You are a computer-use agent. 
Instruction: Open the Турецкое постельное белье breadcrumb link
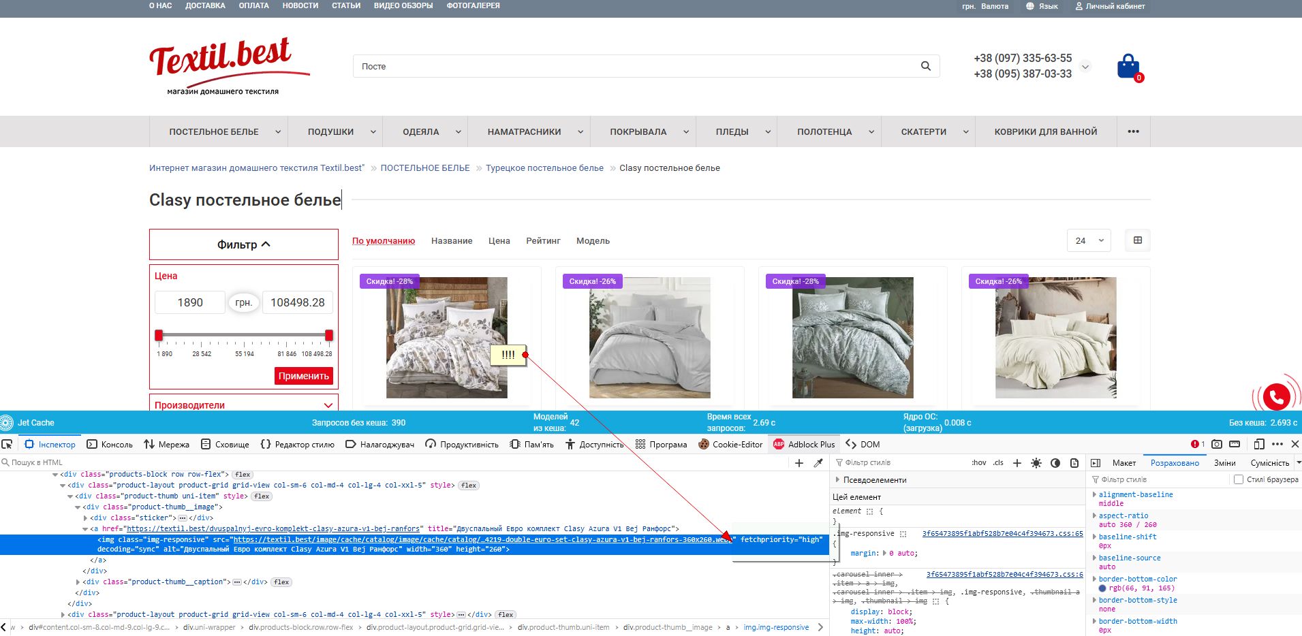(x=544, y=168)
